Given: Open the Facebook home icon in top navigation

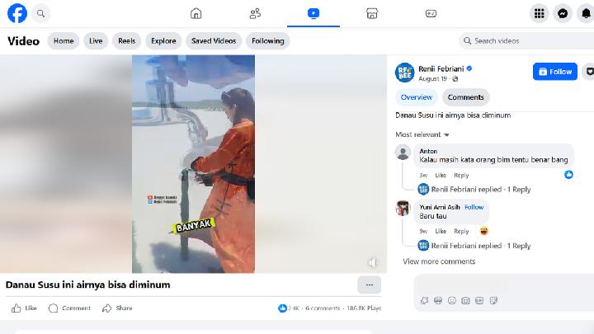Looking at the screenshot, I should (196, 13).
